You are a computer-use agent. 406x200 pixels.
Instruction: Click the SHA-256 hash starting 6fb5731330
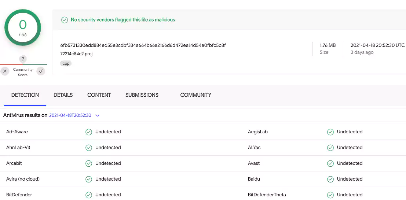tap(143, 45)
